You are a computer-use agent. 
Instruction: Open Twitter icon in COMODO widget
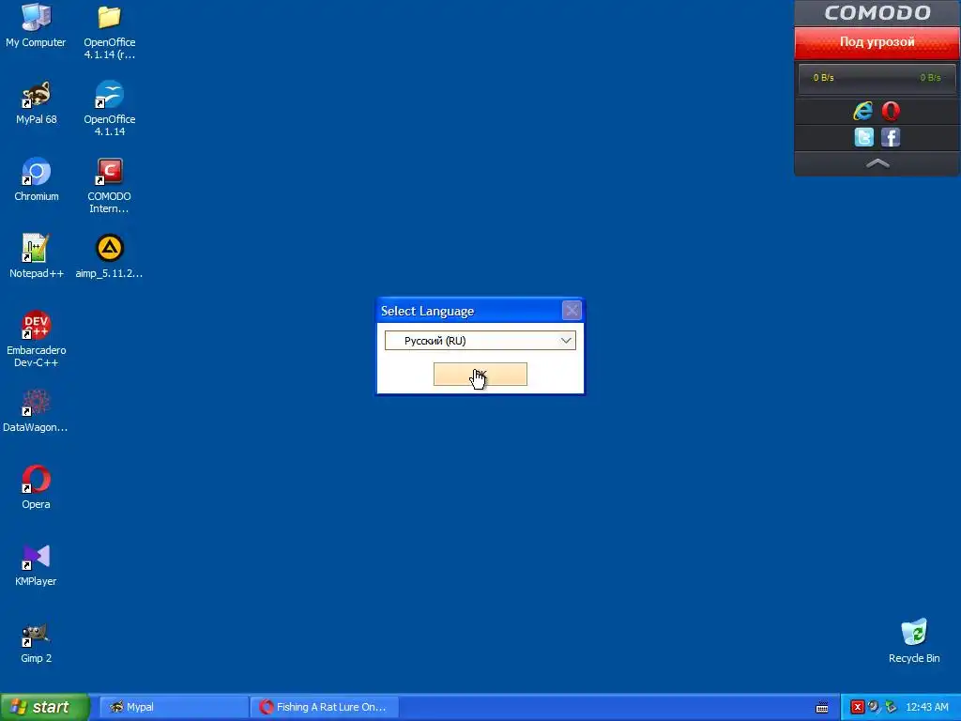(863, 137)
